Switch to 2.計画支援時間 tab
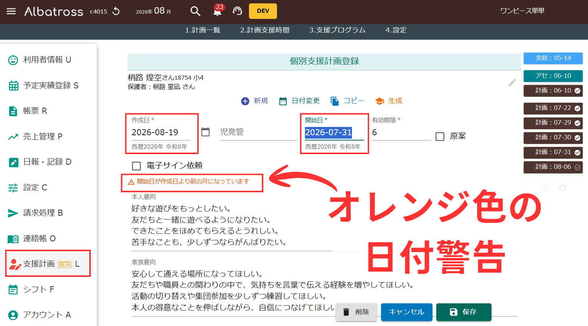 (x=265, y=30)
